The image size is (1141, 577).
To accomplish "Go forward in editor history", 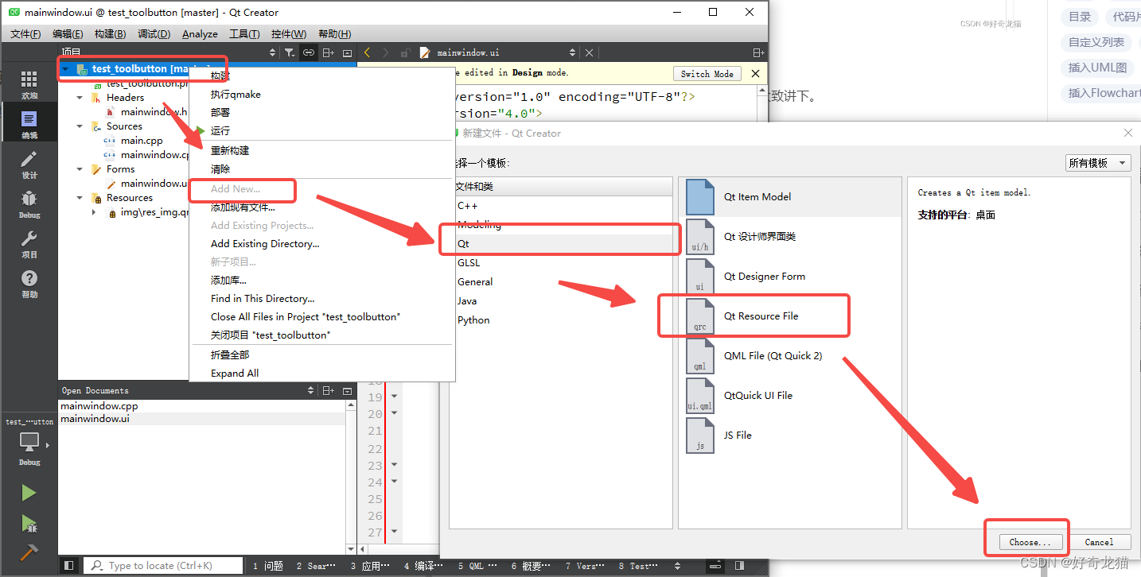I will click(386, 52).
